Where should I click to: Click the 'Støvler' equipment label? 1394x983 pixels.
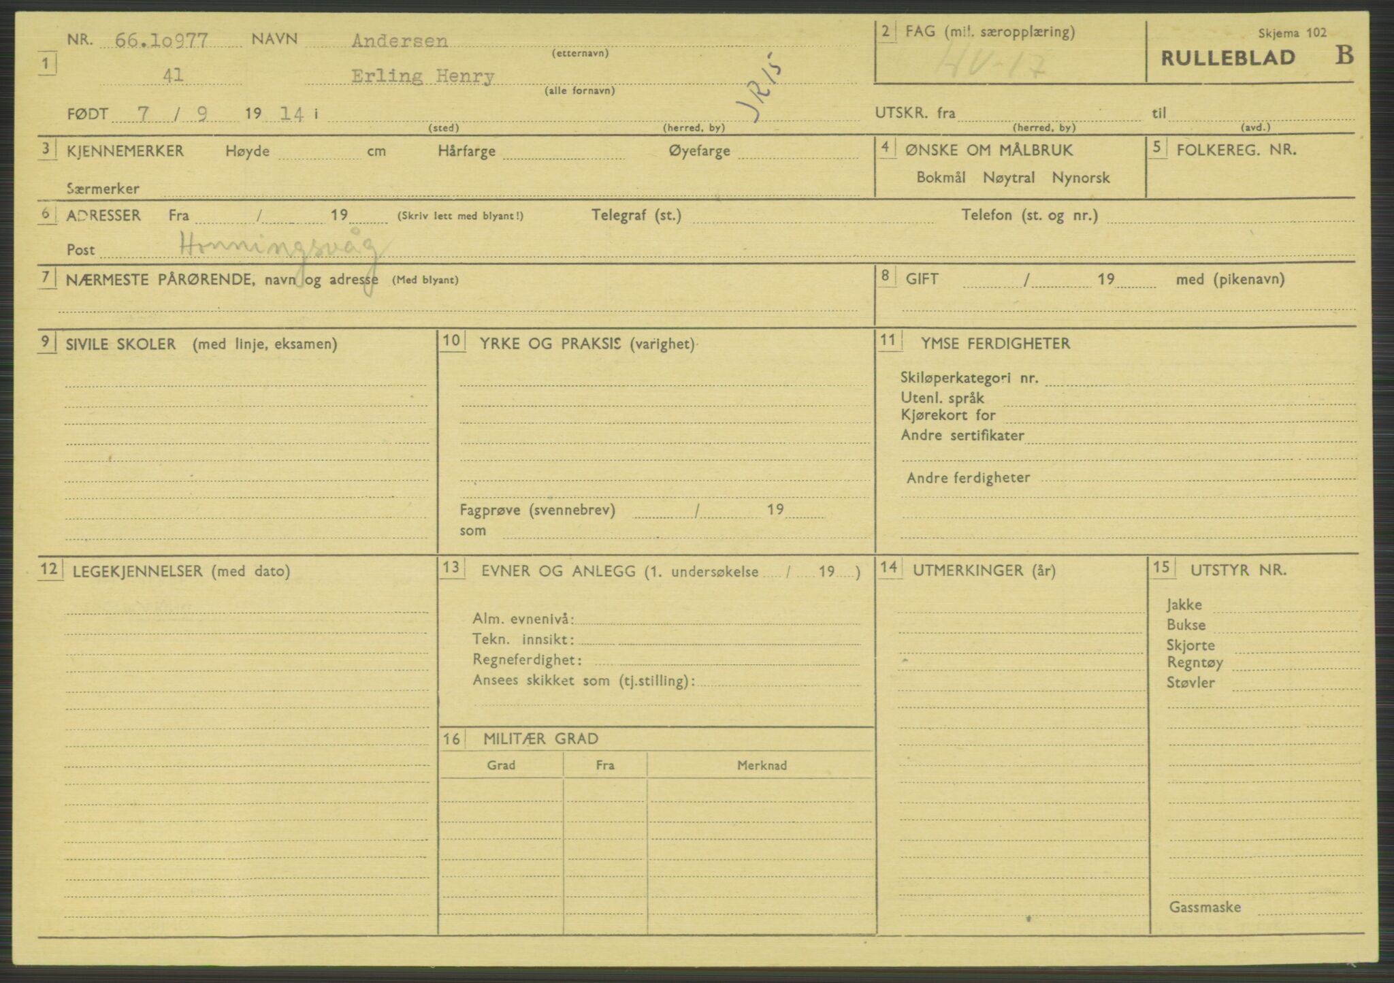1190,683
